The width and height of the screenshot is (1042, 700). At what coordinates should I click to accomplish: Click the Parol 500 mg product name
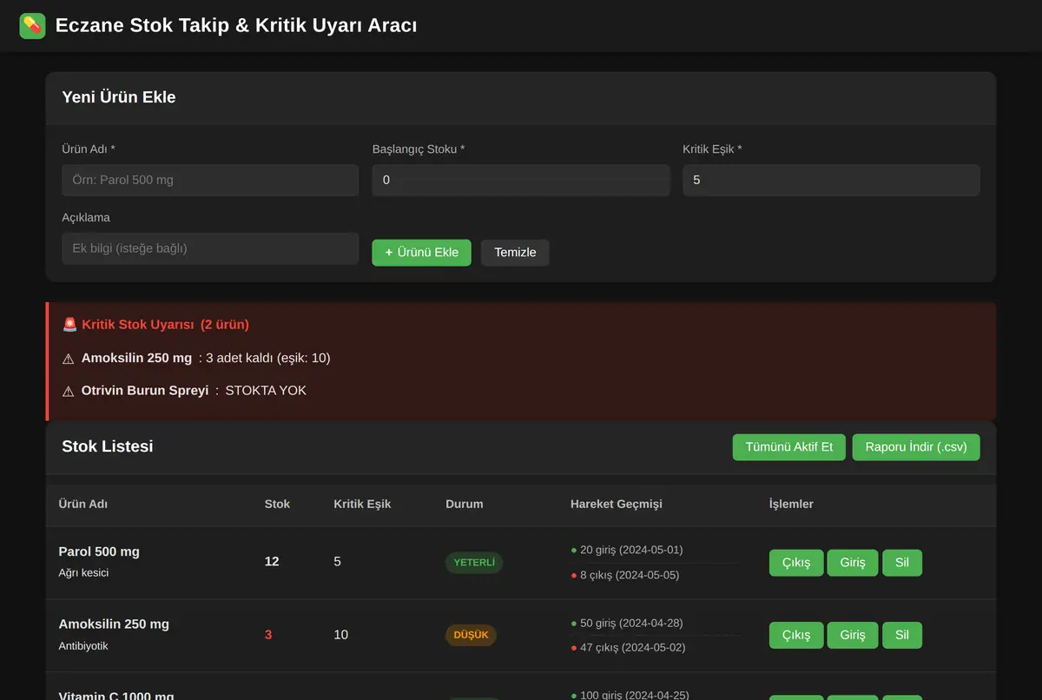(99, 551)
